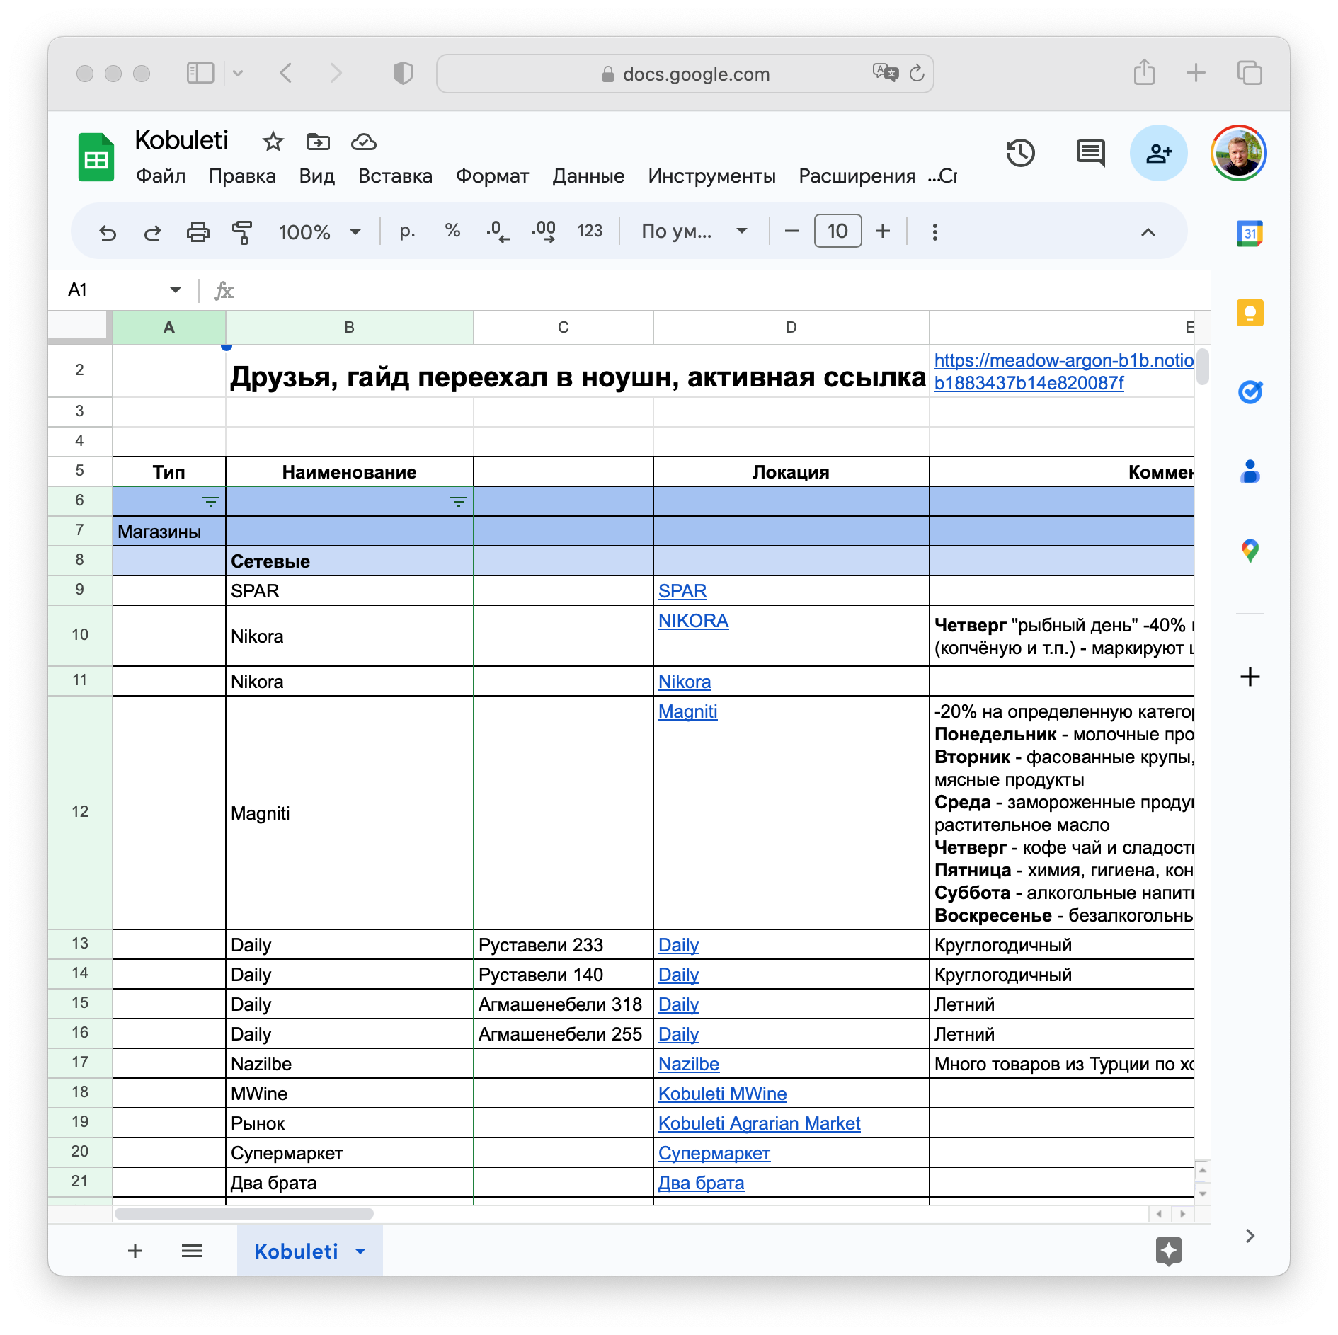
Task: Reload the page in Safari
Action: [916, 73]
